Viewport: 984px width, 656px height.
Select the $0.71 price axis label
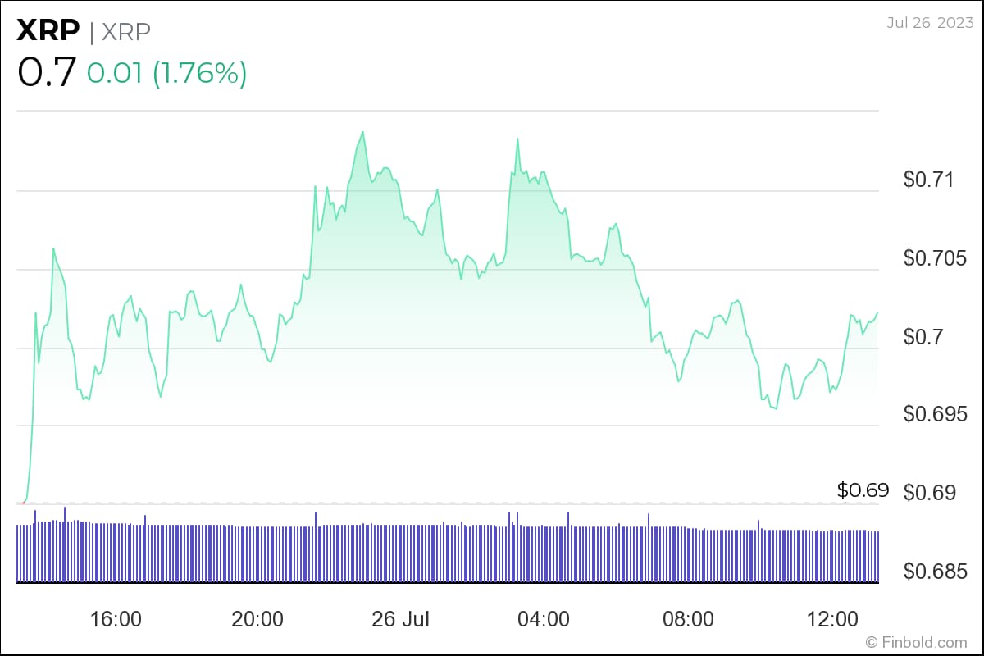click(930, 180)
